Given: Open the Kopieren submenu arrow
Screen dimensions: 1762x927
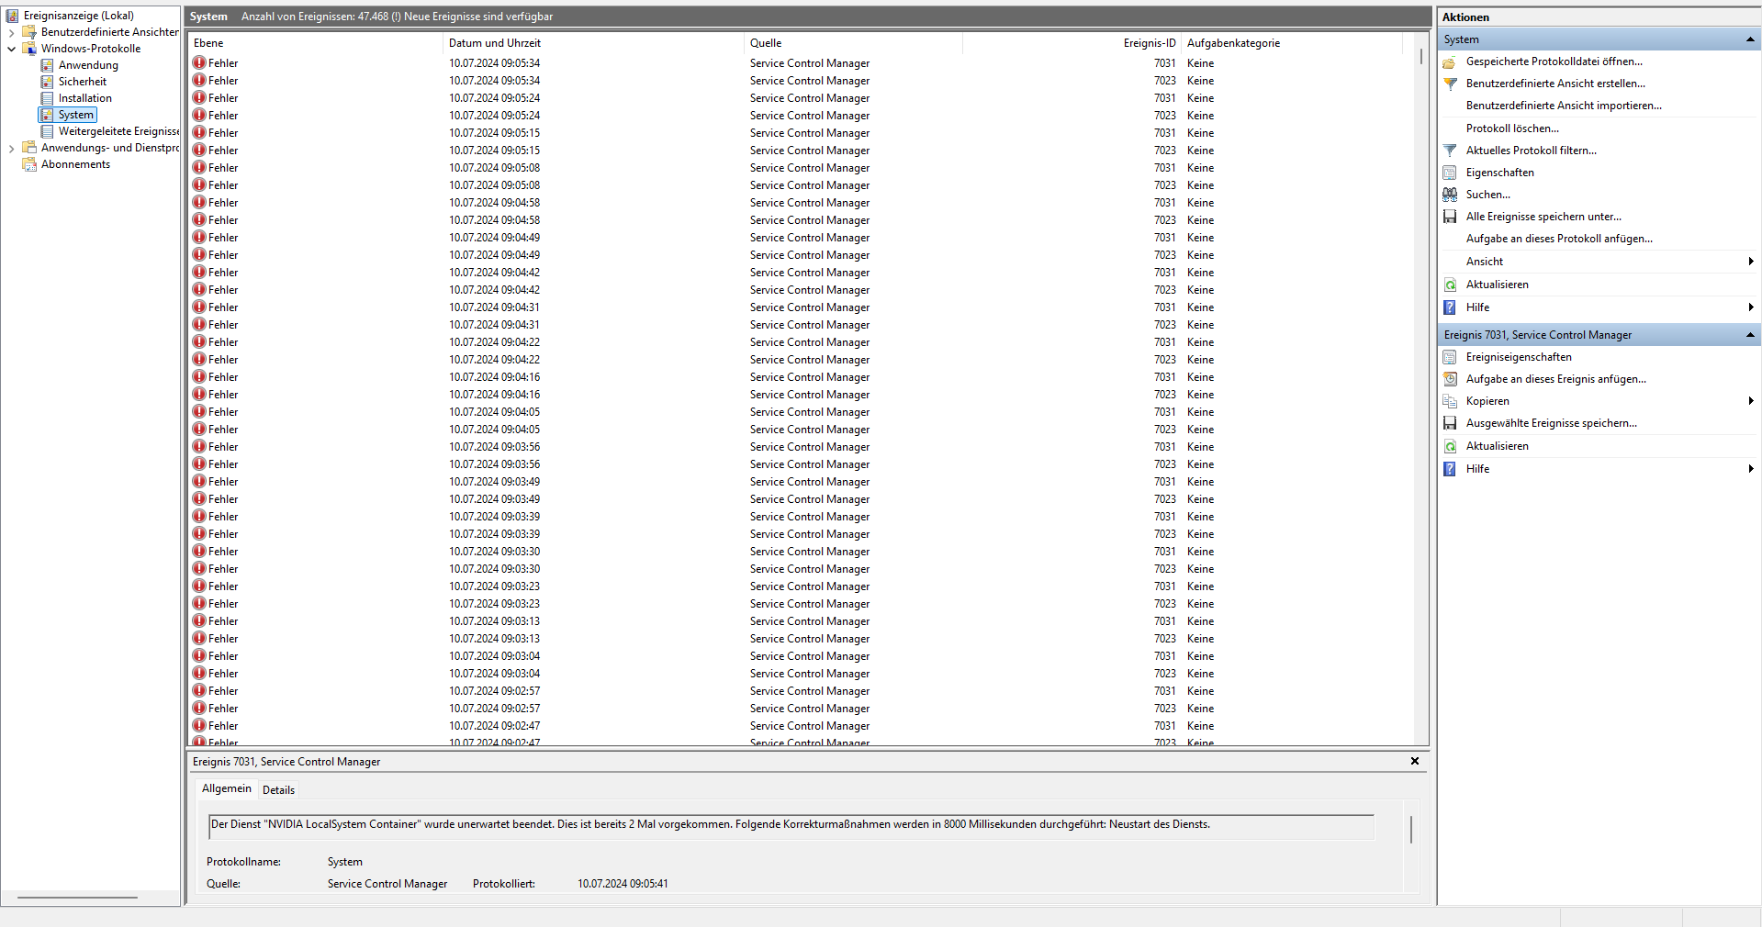Looking at the screenshot, I should coord(1751,400).
